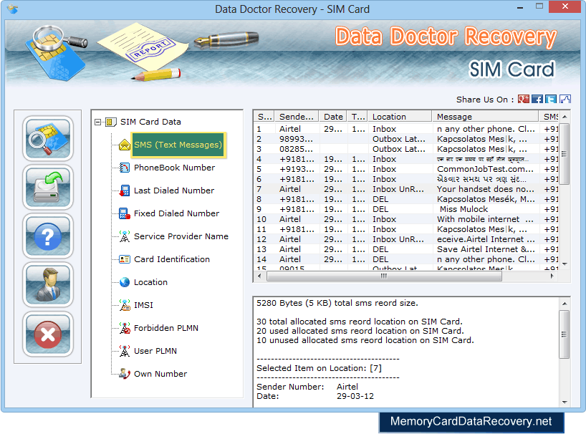Click the SMS table vertical scrollbar thumb
Screen dimensions: 586x434
point(565,154)
